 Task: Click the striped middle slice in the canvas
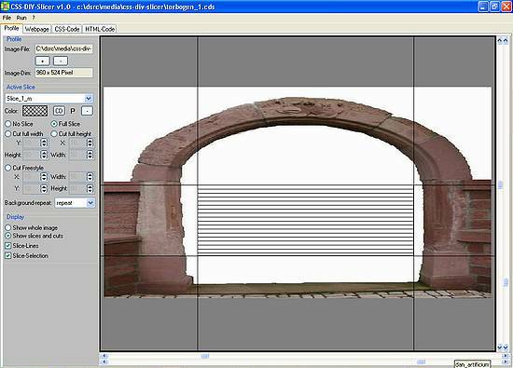(x=306, y=220)
